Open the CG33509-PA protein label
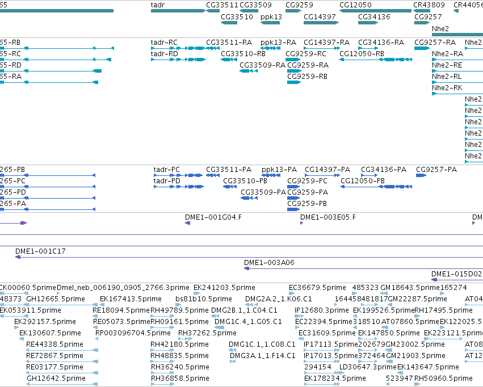Screen dimensions: 483x387 [263, 192]
